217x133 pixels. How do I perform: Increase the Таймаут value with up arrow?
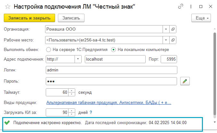click(x=72, y=91)
